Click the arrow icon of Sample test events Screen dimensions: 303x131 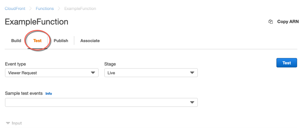tap(192, 102)
